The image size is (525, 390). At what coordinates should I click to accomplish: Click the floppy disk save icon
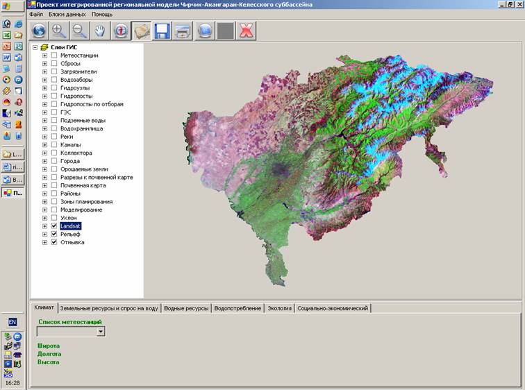pyautogui.click(x=162, y=31)
